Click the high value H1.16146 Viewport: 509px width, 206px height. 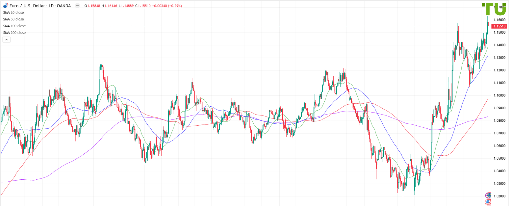click(109, 6)
